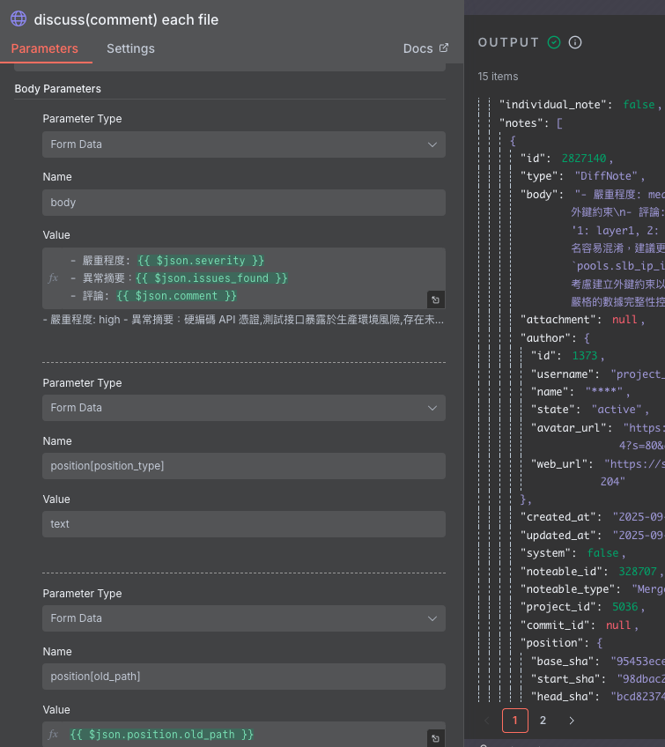The width and height of the screenshot is (665, 747).
Task: Go to output page 2
Action: [543, 721]
